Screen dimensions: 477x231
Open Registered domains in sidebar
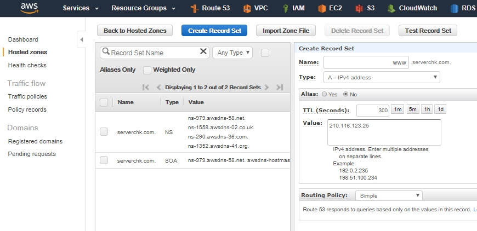click(35, 141)
